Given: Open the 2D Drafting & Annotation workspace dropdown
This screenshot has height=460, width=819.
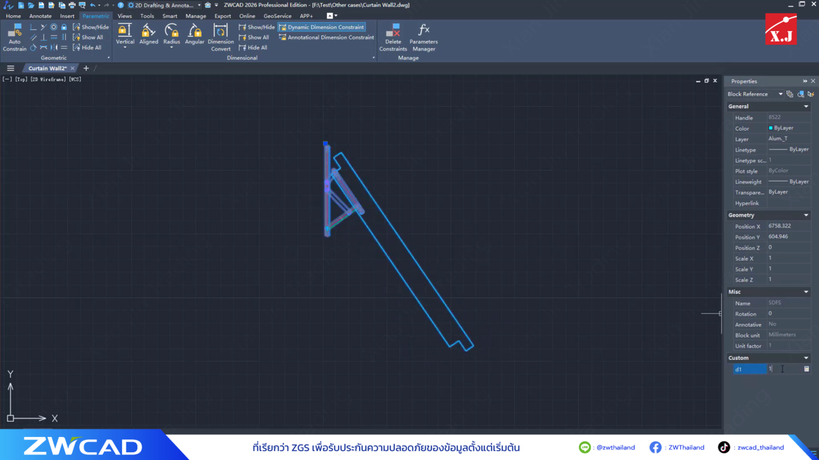Looking at the screenshot, I should coord(165,5).
